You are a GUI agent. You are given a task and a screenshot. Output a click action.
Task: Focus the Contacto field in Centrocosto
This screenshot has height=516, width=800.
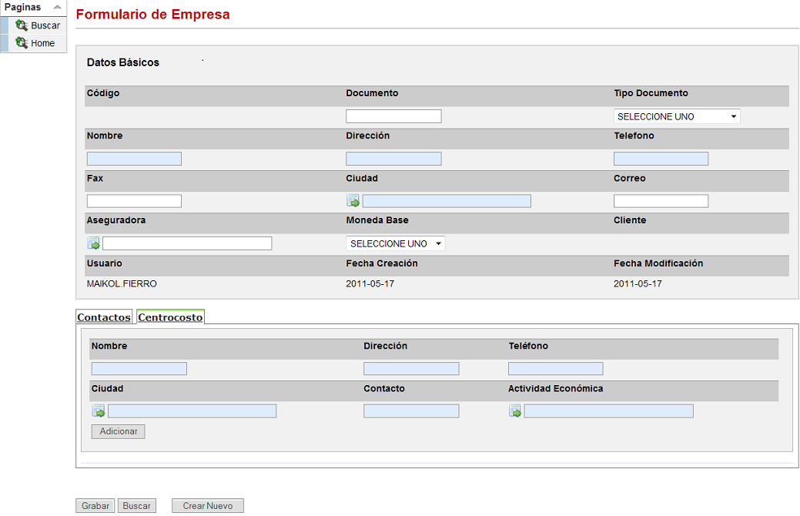(411, 411)
